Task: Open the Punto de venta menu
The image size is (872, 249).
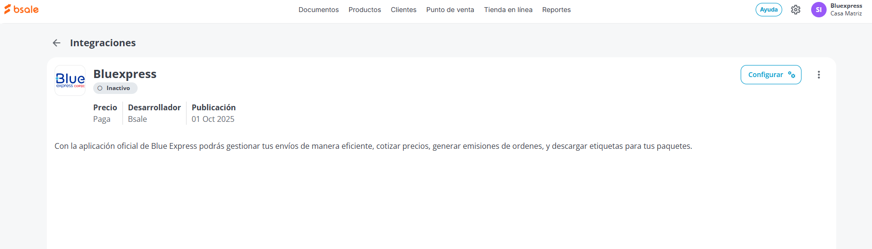Action: 450,10
